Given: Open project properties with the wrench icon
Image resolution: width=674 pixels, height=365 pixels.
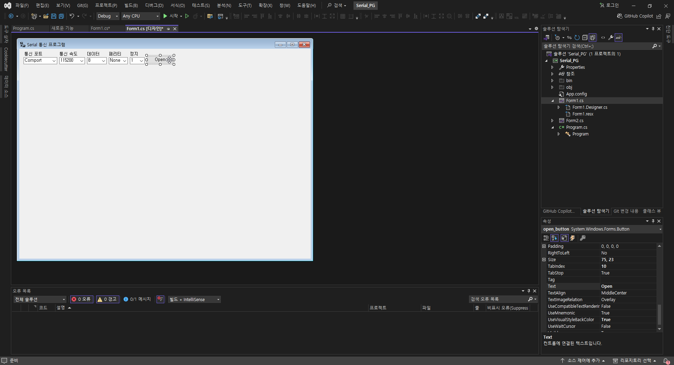Looking at the screenshot, I should coord(611,38).
